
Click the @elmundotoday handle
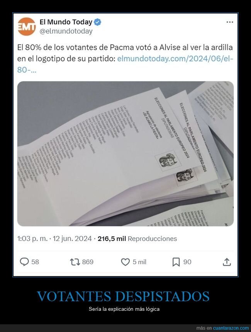point(66,31)
